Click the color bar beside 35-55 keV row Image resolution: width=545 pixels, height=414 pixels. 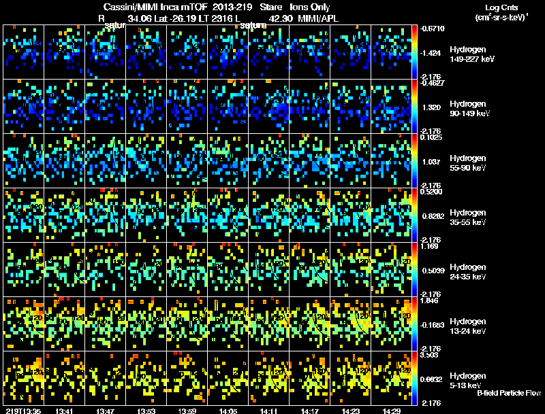click(414, 215)
